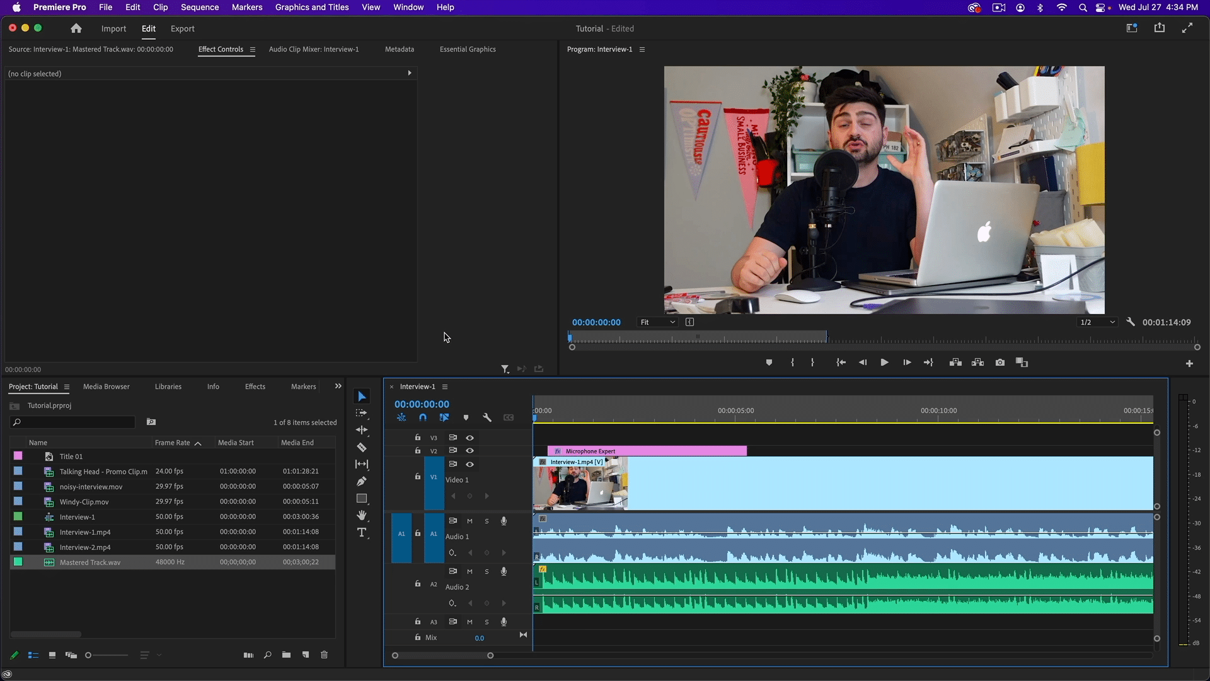Click Add Marker in Program monitor
The width and height of the screenshot is (1210, 681).
[x=769, y=363]
